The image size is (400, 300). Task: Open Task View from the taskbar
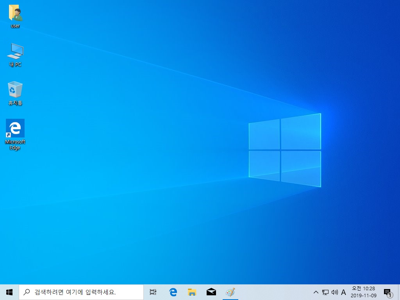click(x=153, y=292)
